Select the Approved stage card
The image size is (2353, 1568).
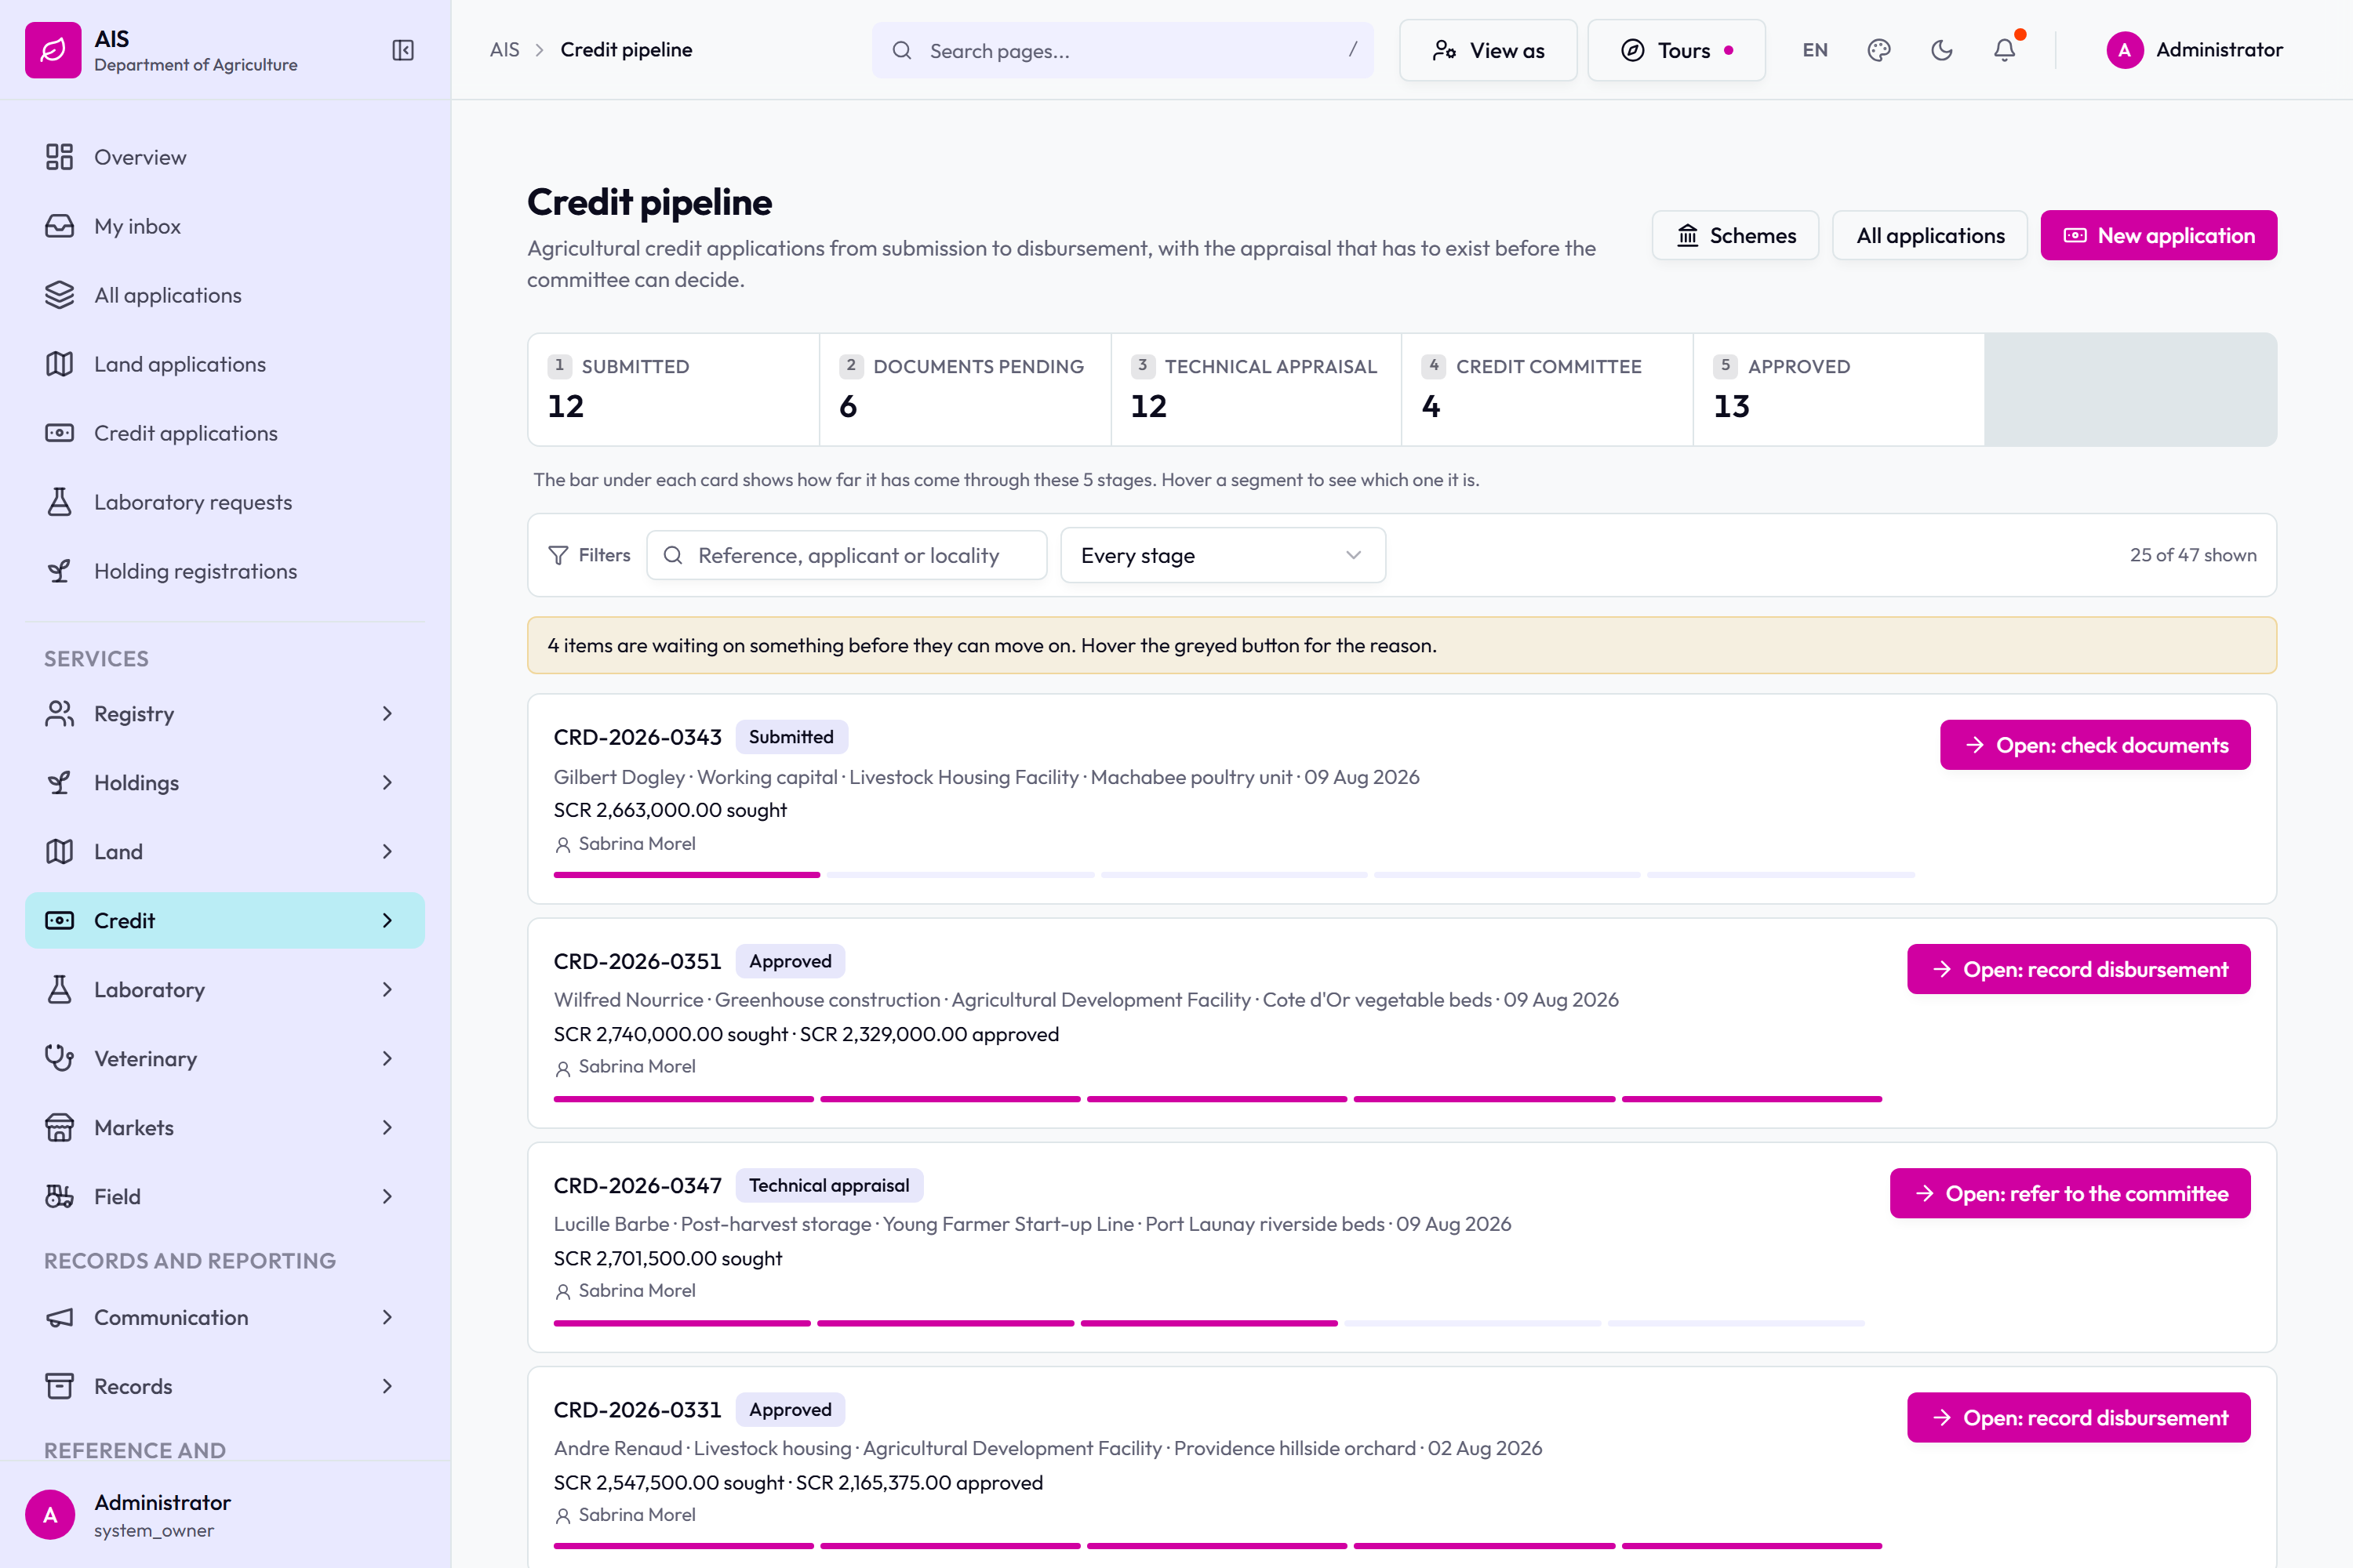tap(1838, 389)
